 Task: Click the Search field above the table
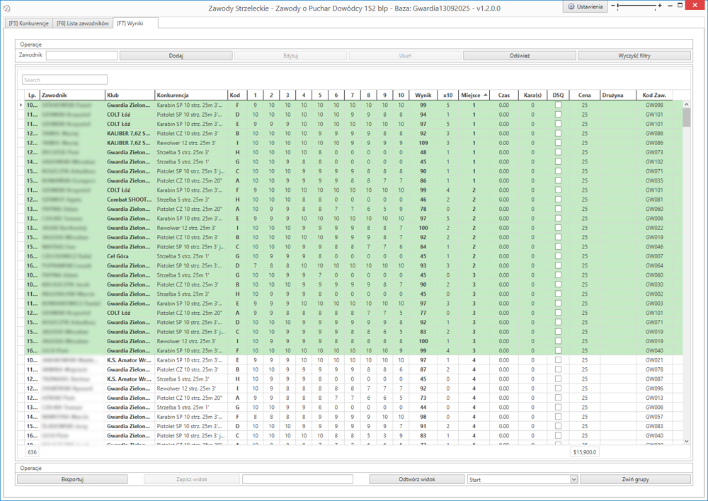pyautogui.click(x=64, y=80)
